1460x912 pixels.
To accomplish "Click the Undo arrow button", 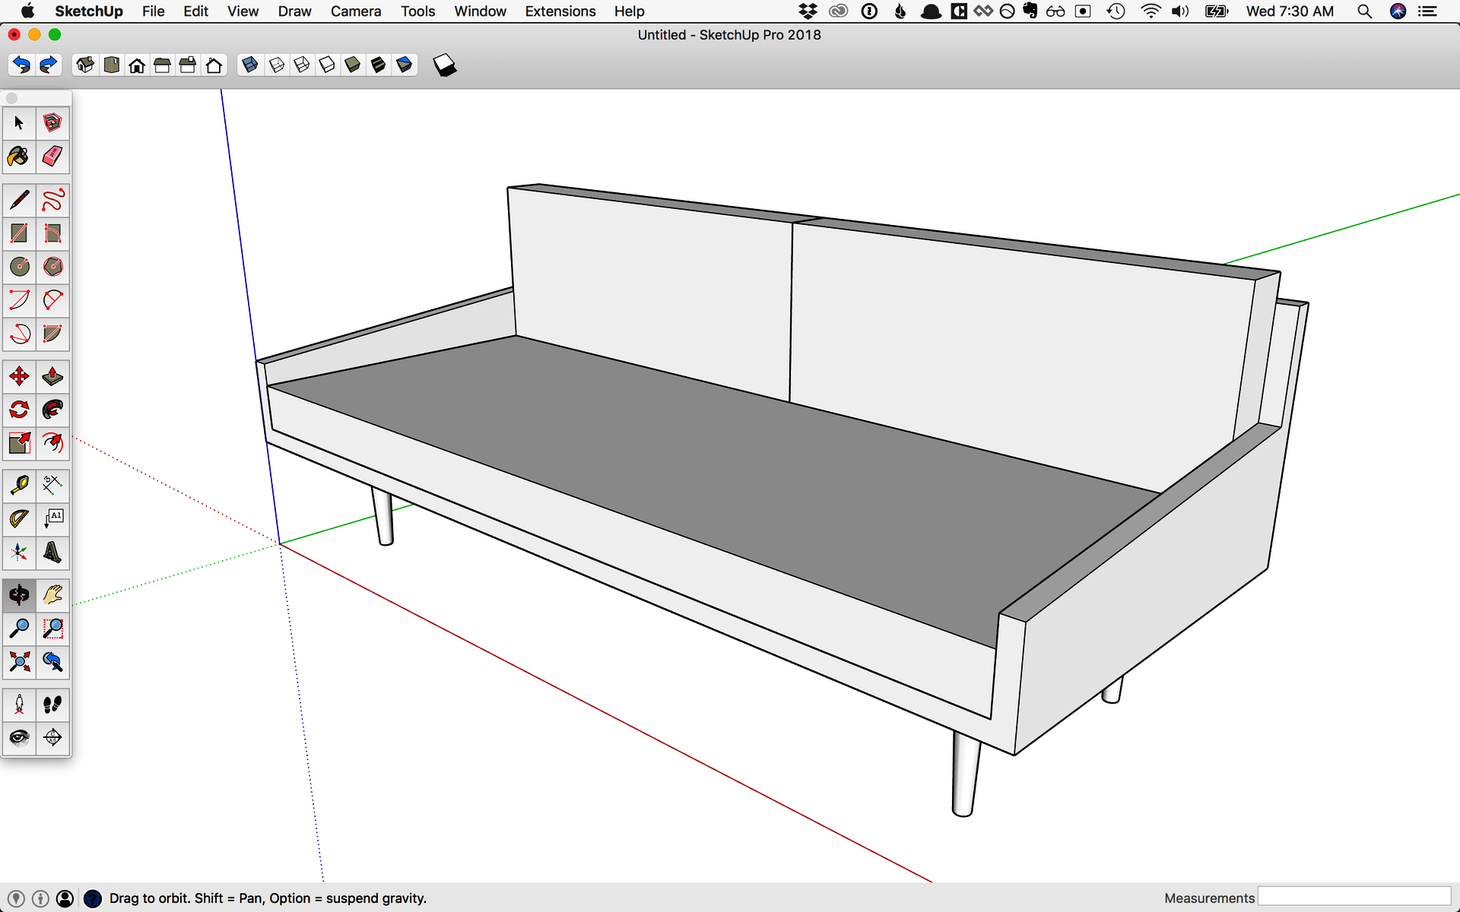I will 22,65.
